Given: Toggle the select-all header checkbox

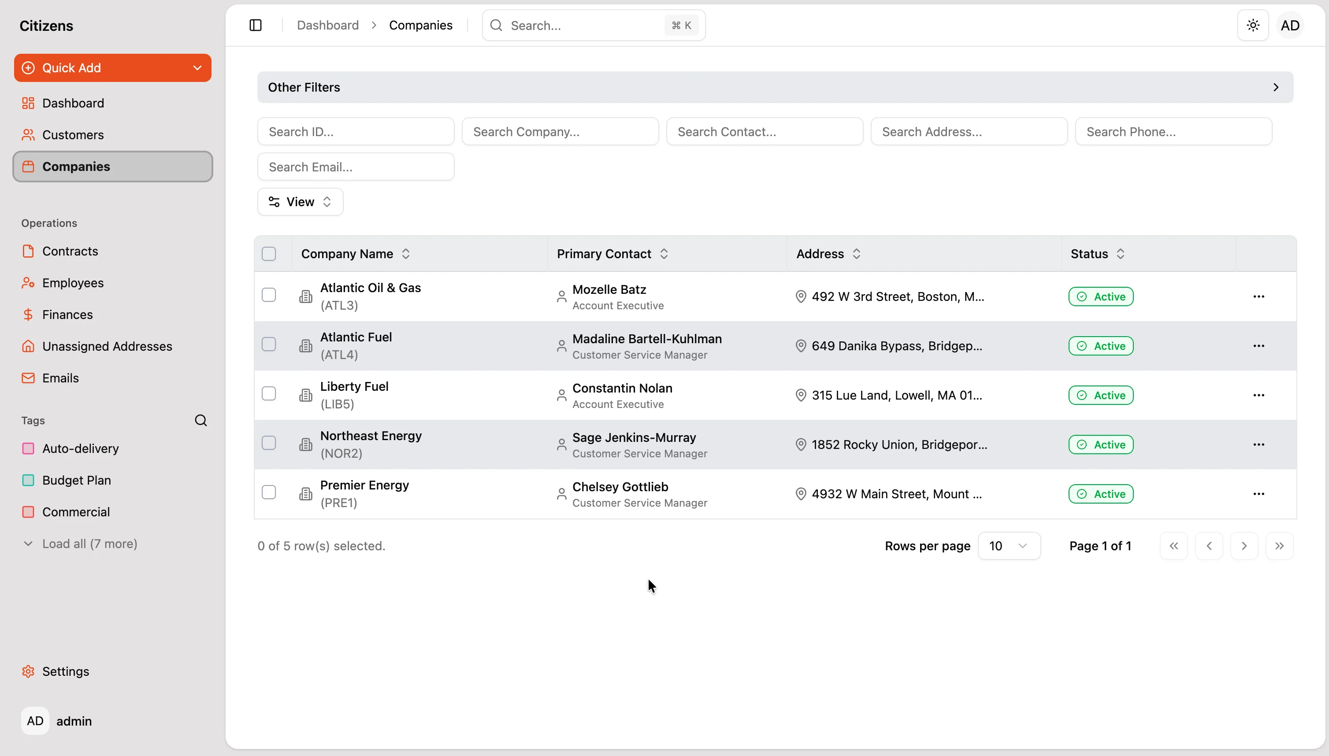Looking at the screenshot, I should click(268, 254).
